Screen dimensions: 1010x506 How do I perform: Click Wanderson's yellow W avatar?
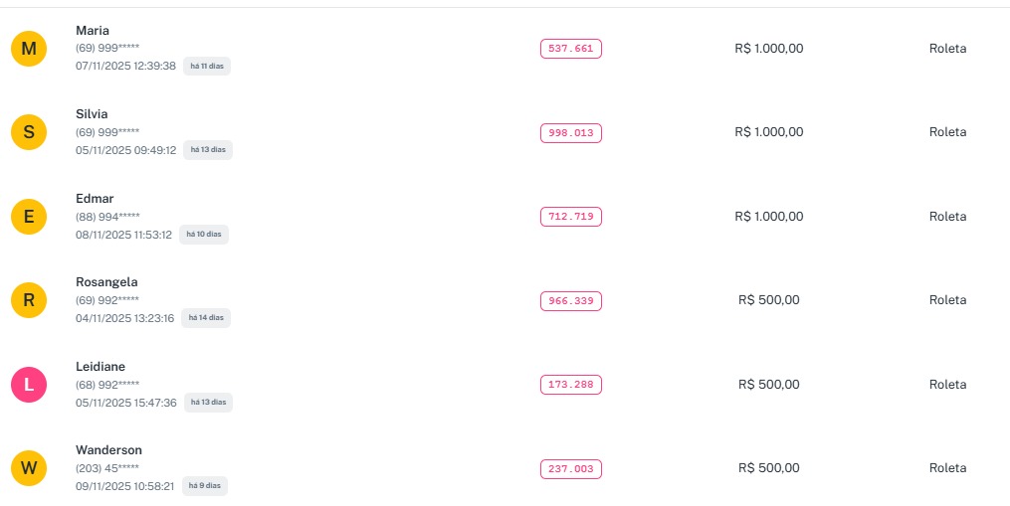[29, 468]
